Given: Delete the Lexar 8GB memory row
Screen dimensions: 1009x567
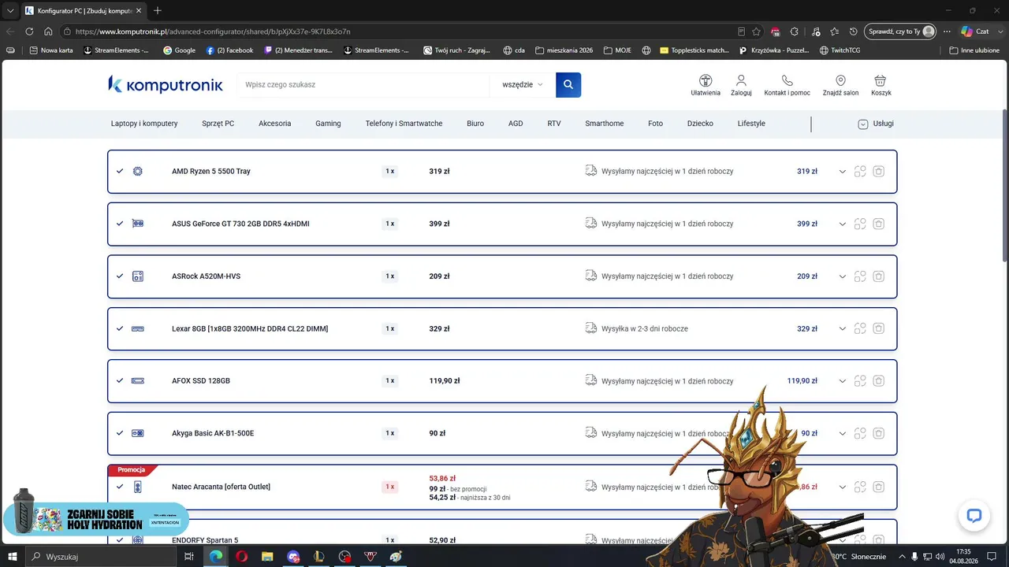Looking at the screenshot, I should click(879, 328).
